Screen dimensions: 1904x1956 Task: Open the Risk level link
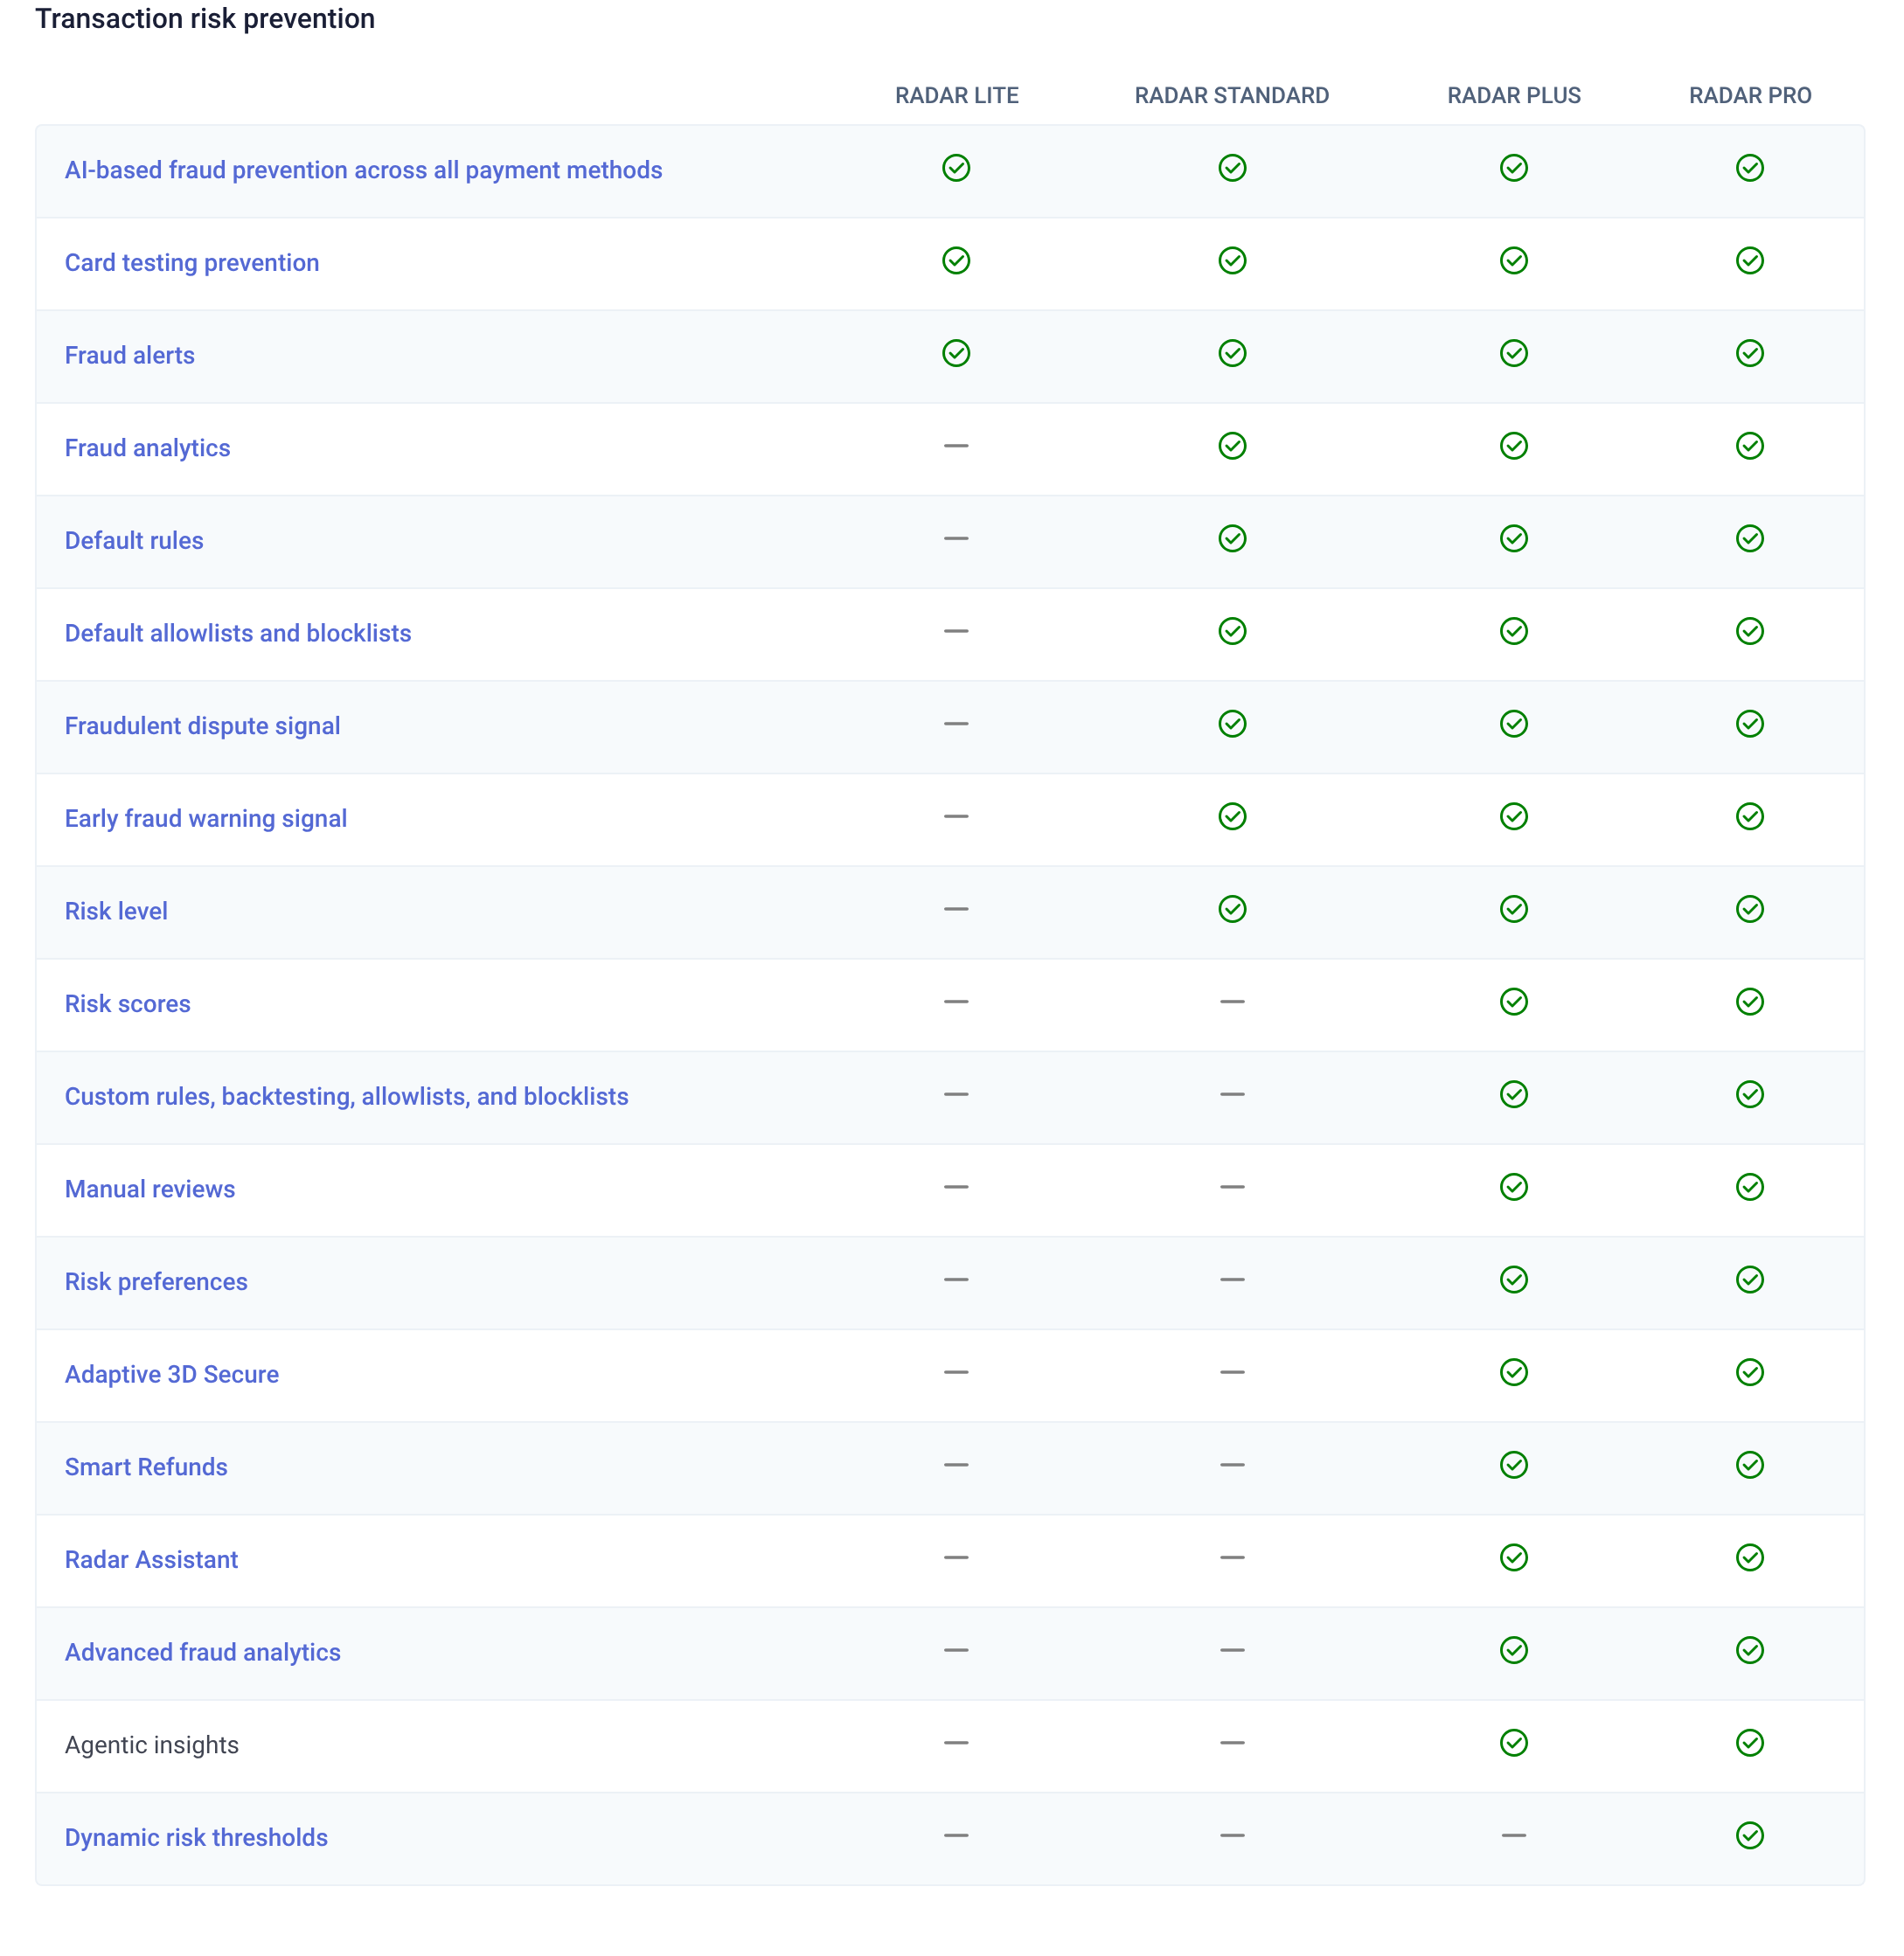click(116, 911)
